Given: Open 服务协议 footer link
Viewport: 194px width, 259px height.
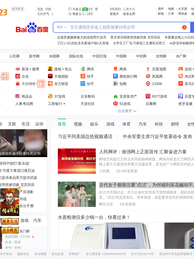Looking at the screenshot, I should click(23, 254).
